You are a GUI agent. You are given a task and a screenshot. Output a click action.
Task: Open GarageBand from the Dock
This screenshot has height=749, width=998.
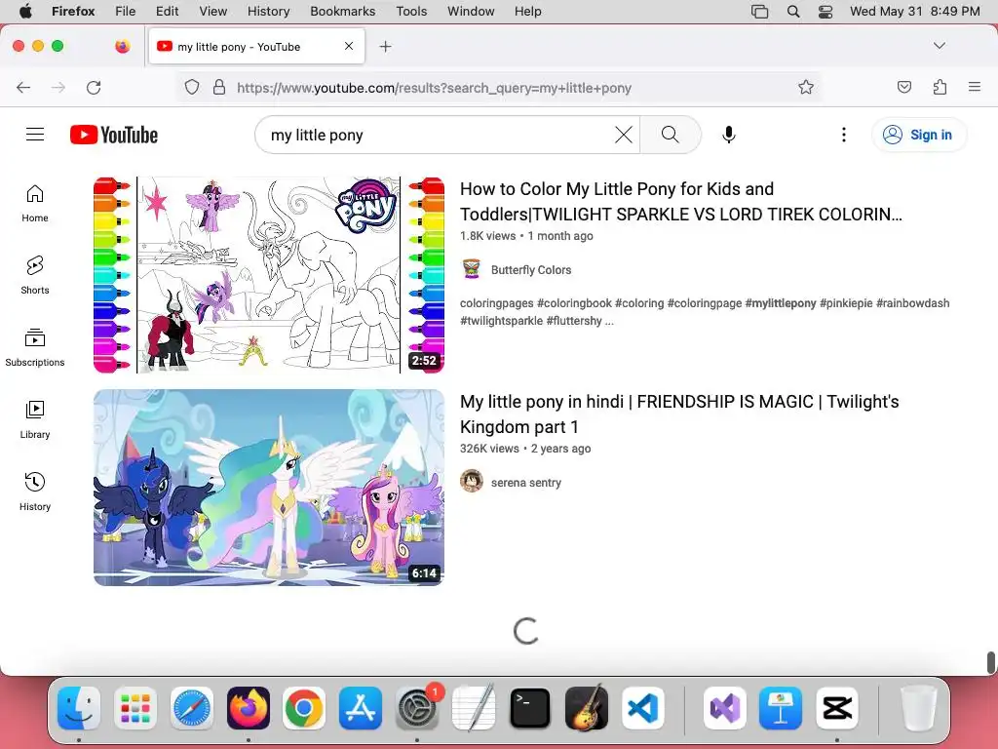[586, 708]
